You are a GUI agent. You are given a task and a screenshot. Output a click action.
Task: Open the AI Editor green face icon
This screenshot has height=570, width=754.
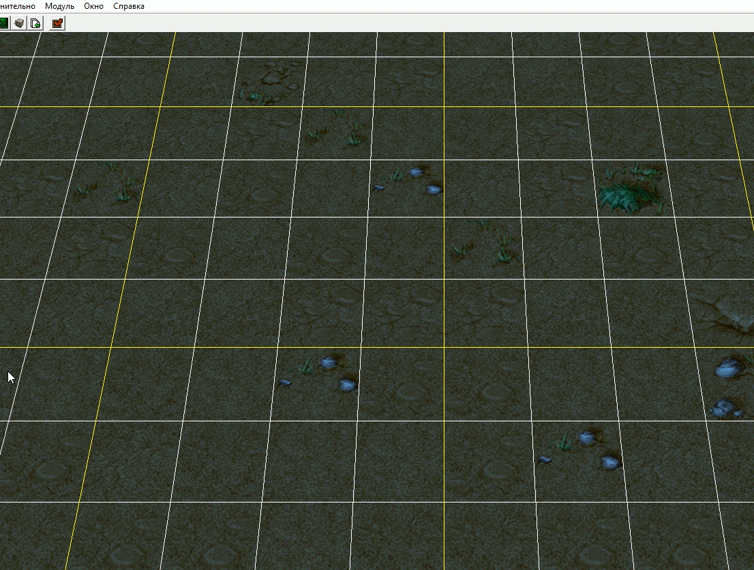tap(4, 23)
